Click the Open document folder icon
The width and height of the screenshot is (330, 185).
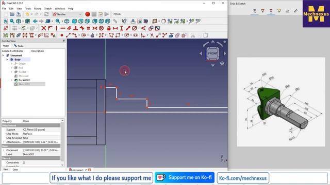(12, 14)
